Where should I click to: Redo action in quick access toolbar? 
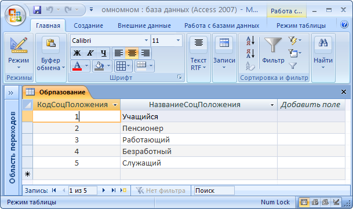pos(68,10)
